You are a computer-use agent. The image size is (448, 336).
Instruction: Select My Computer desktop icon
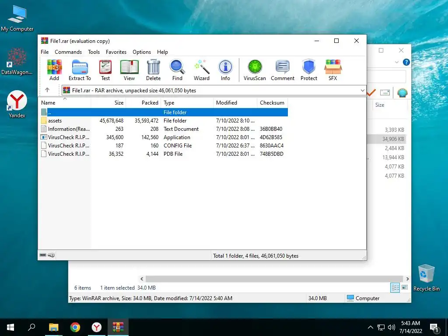coord(17,18)
